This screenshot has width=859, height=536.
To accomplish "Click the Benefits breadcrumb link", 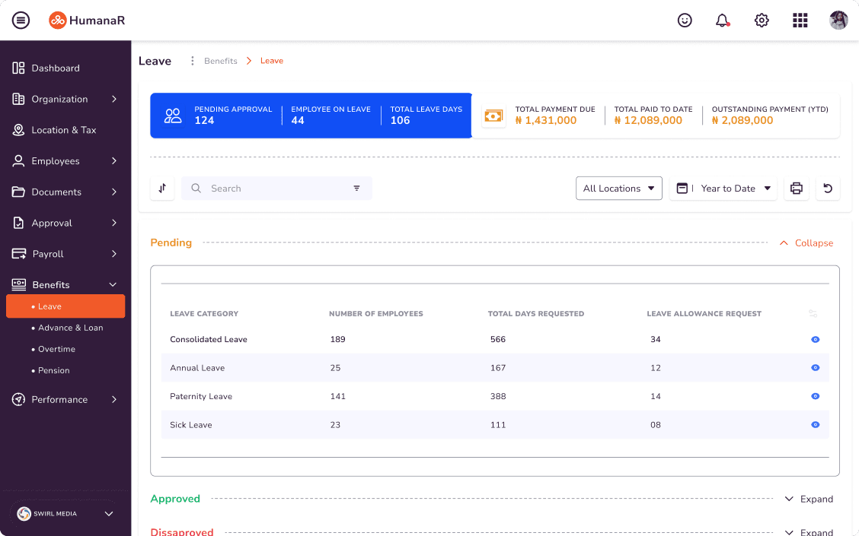I will 221,61.
